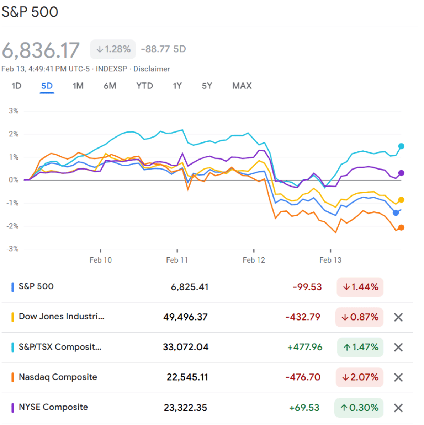Open the NYSE Composite row
Image resolution: width=424 pixels, height=425 pixels.
coord(53,407)
